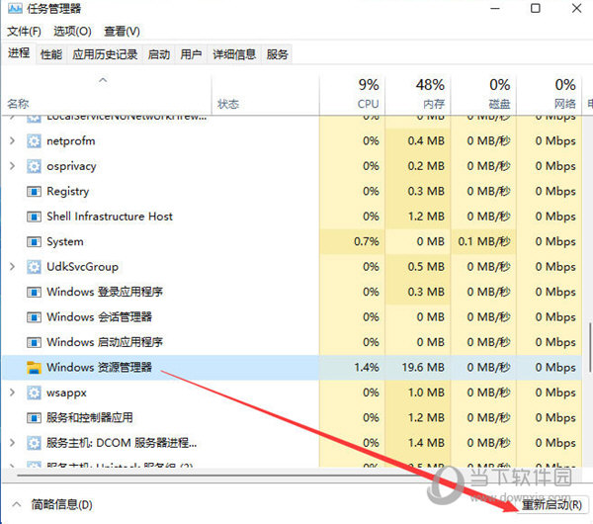Image resolution: width=593 pixels, height=524 pixels.
Task: Select the Windows 会话管理器 row
Action: (x=292, y=317)
